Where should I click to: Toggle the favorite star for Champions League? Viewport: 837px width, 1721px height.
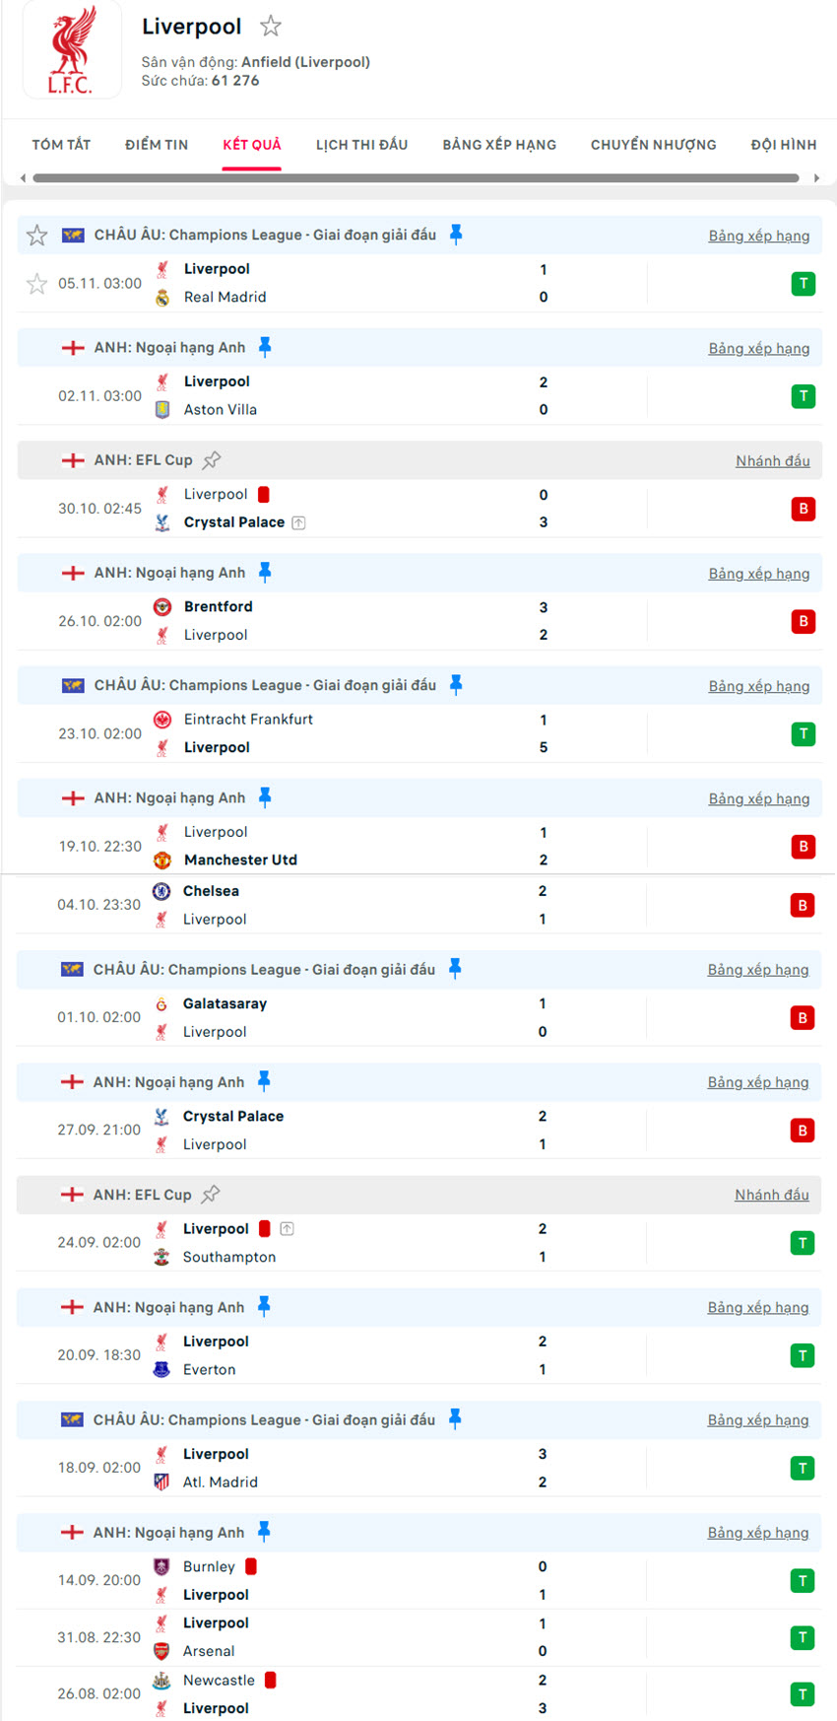(36, 236)
